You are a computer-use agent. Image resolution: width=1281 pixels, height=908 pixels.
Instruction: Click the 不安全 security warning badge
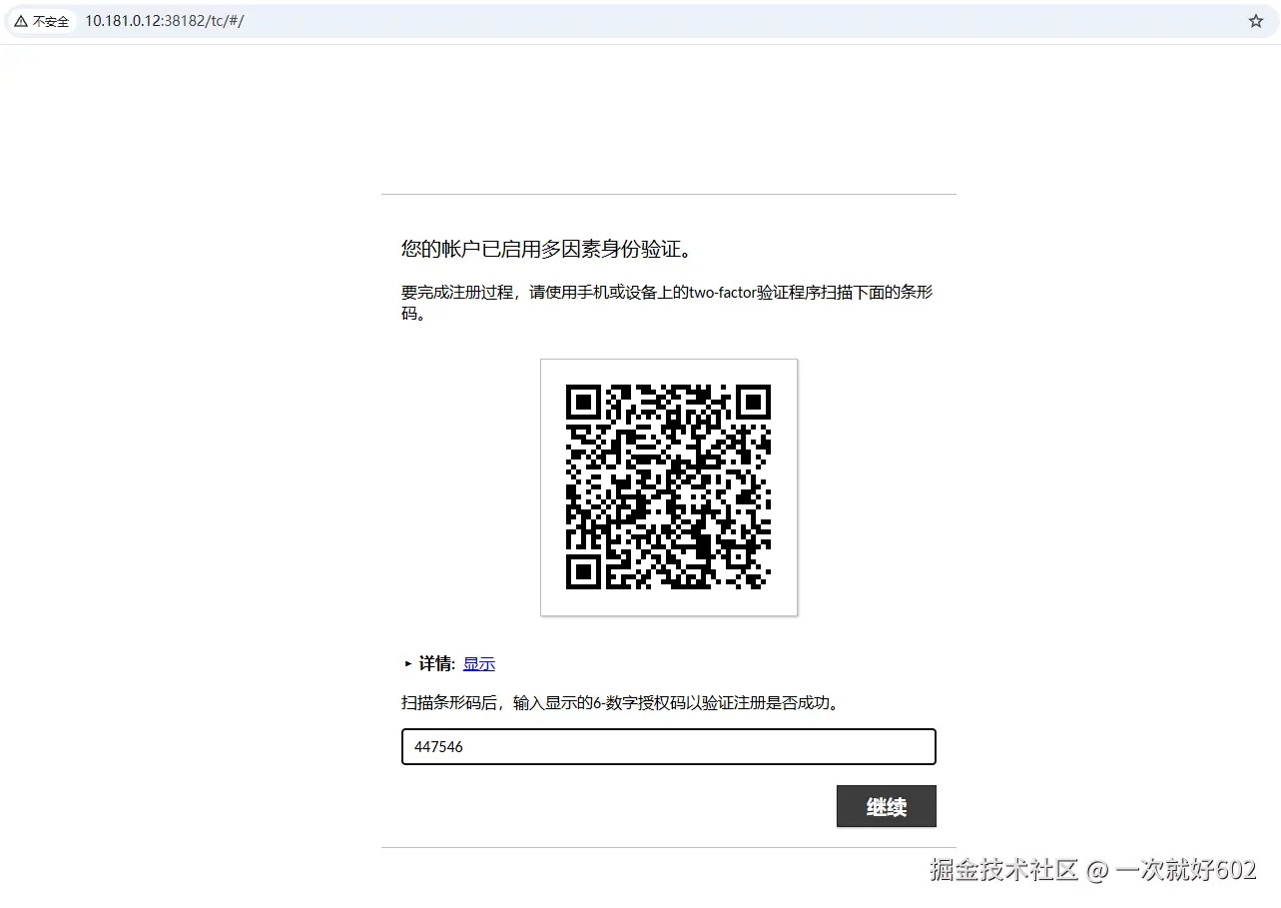click(x=42, y=21)
